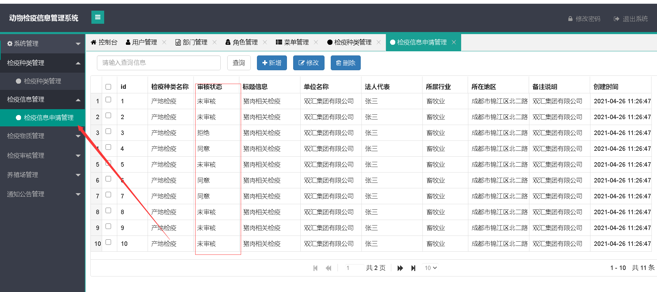Check the checkbox for row id 1
This screenshot has height=292, width=657.
point(108,100)
